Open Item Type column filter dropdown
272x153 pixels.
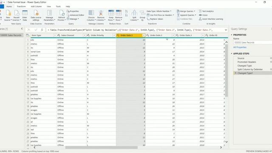click(55, 35)
